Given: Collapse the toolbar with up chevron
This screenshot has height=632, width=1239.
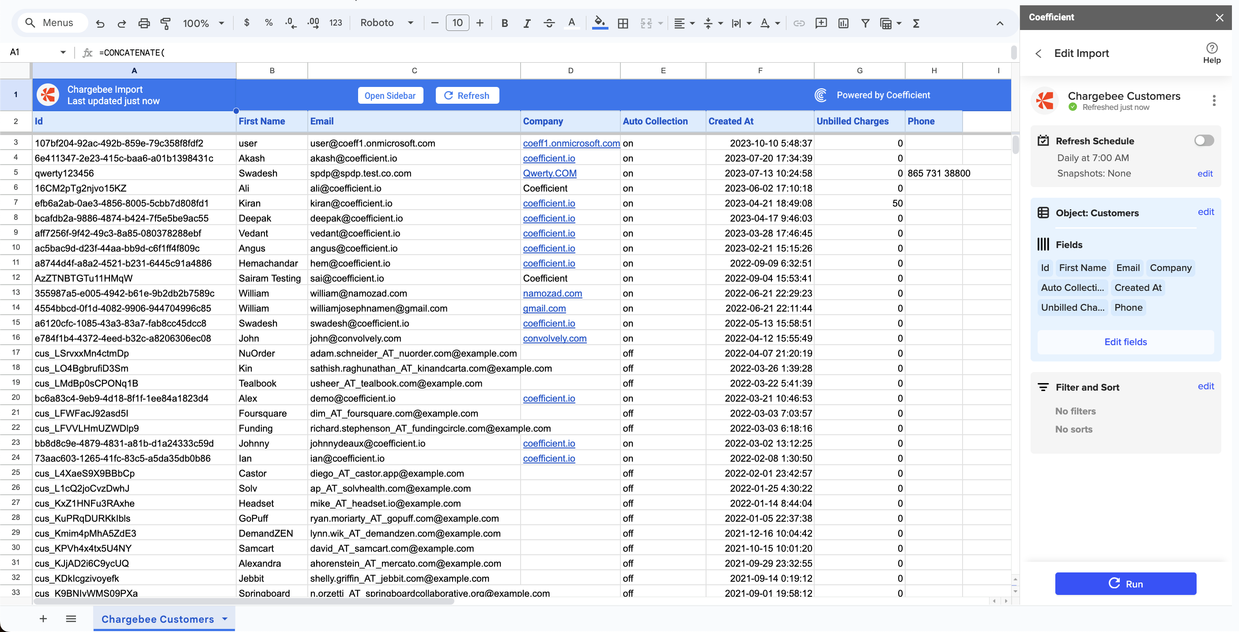Looking at the screenshot, I should [1000, 23].
